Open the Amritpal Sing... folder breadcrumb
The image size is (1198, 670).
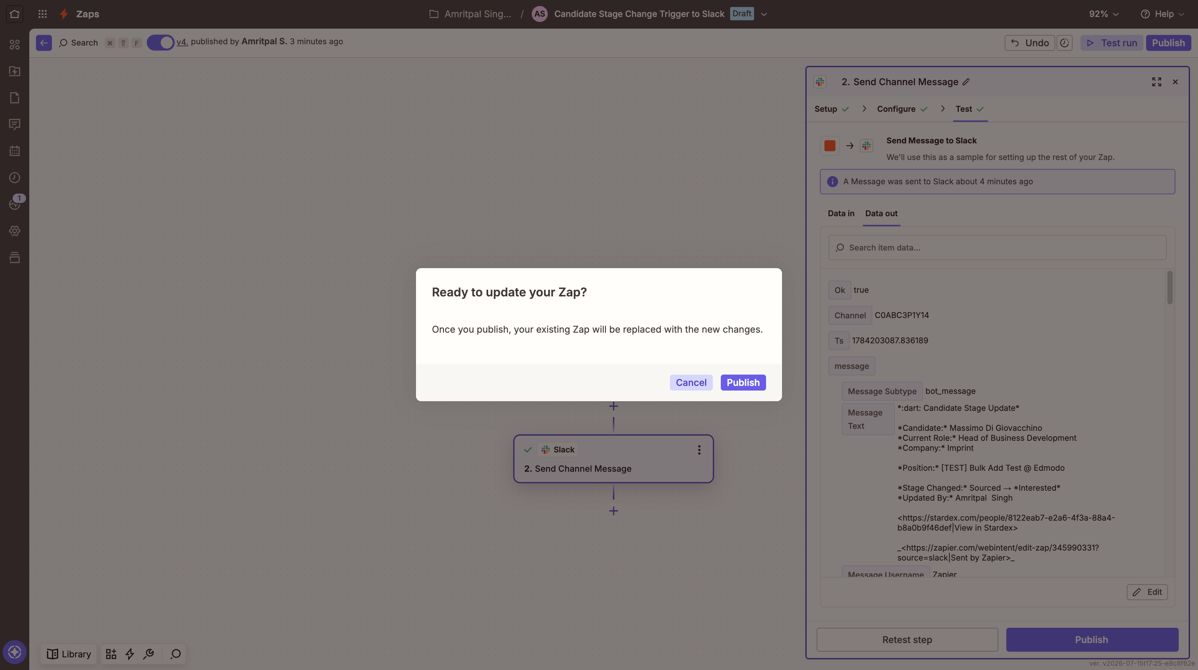pos(470,14)
